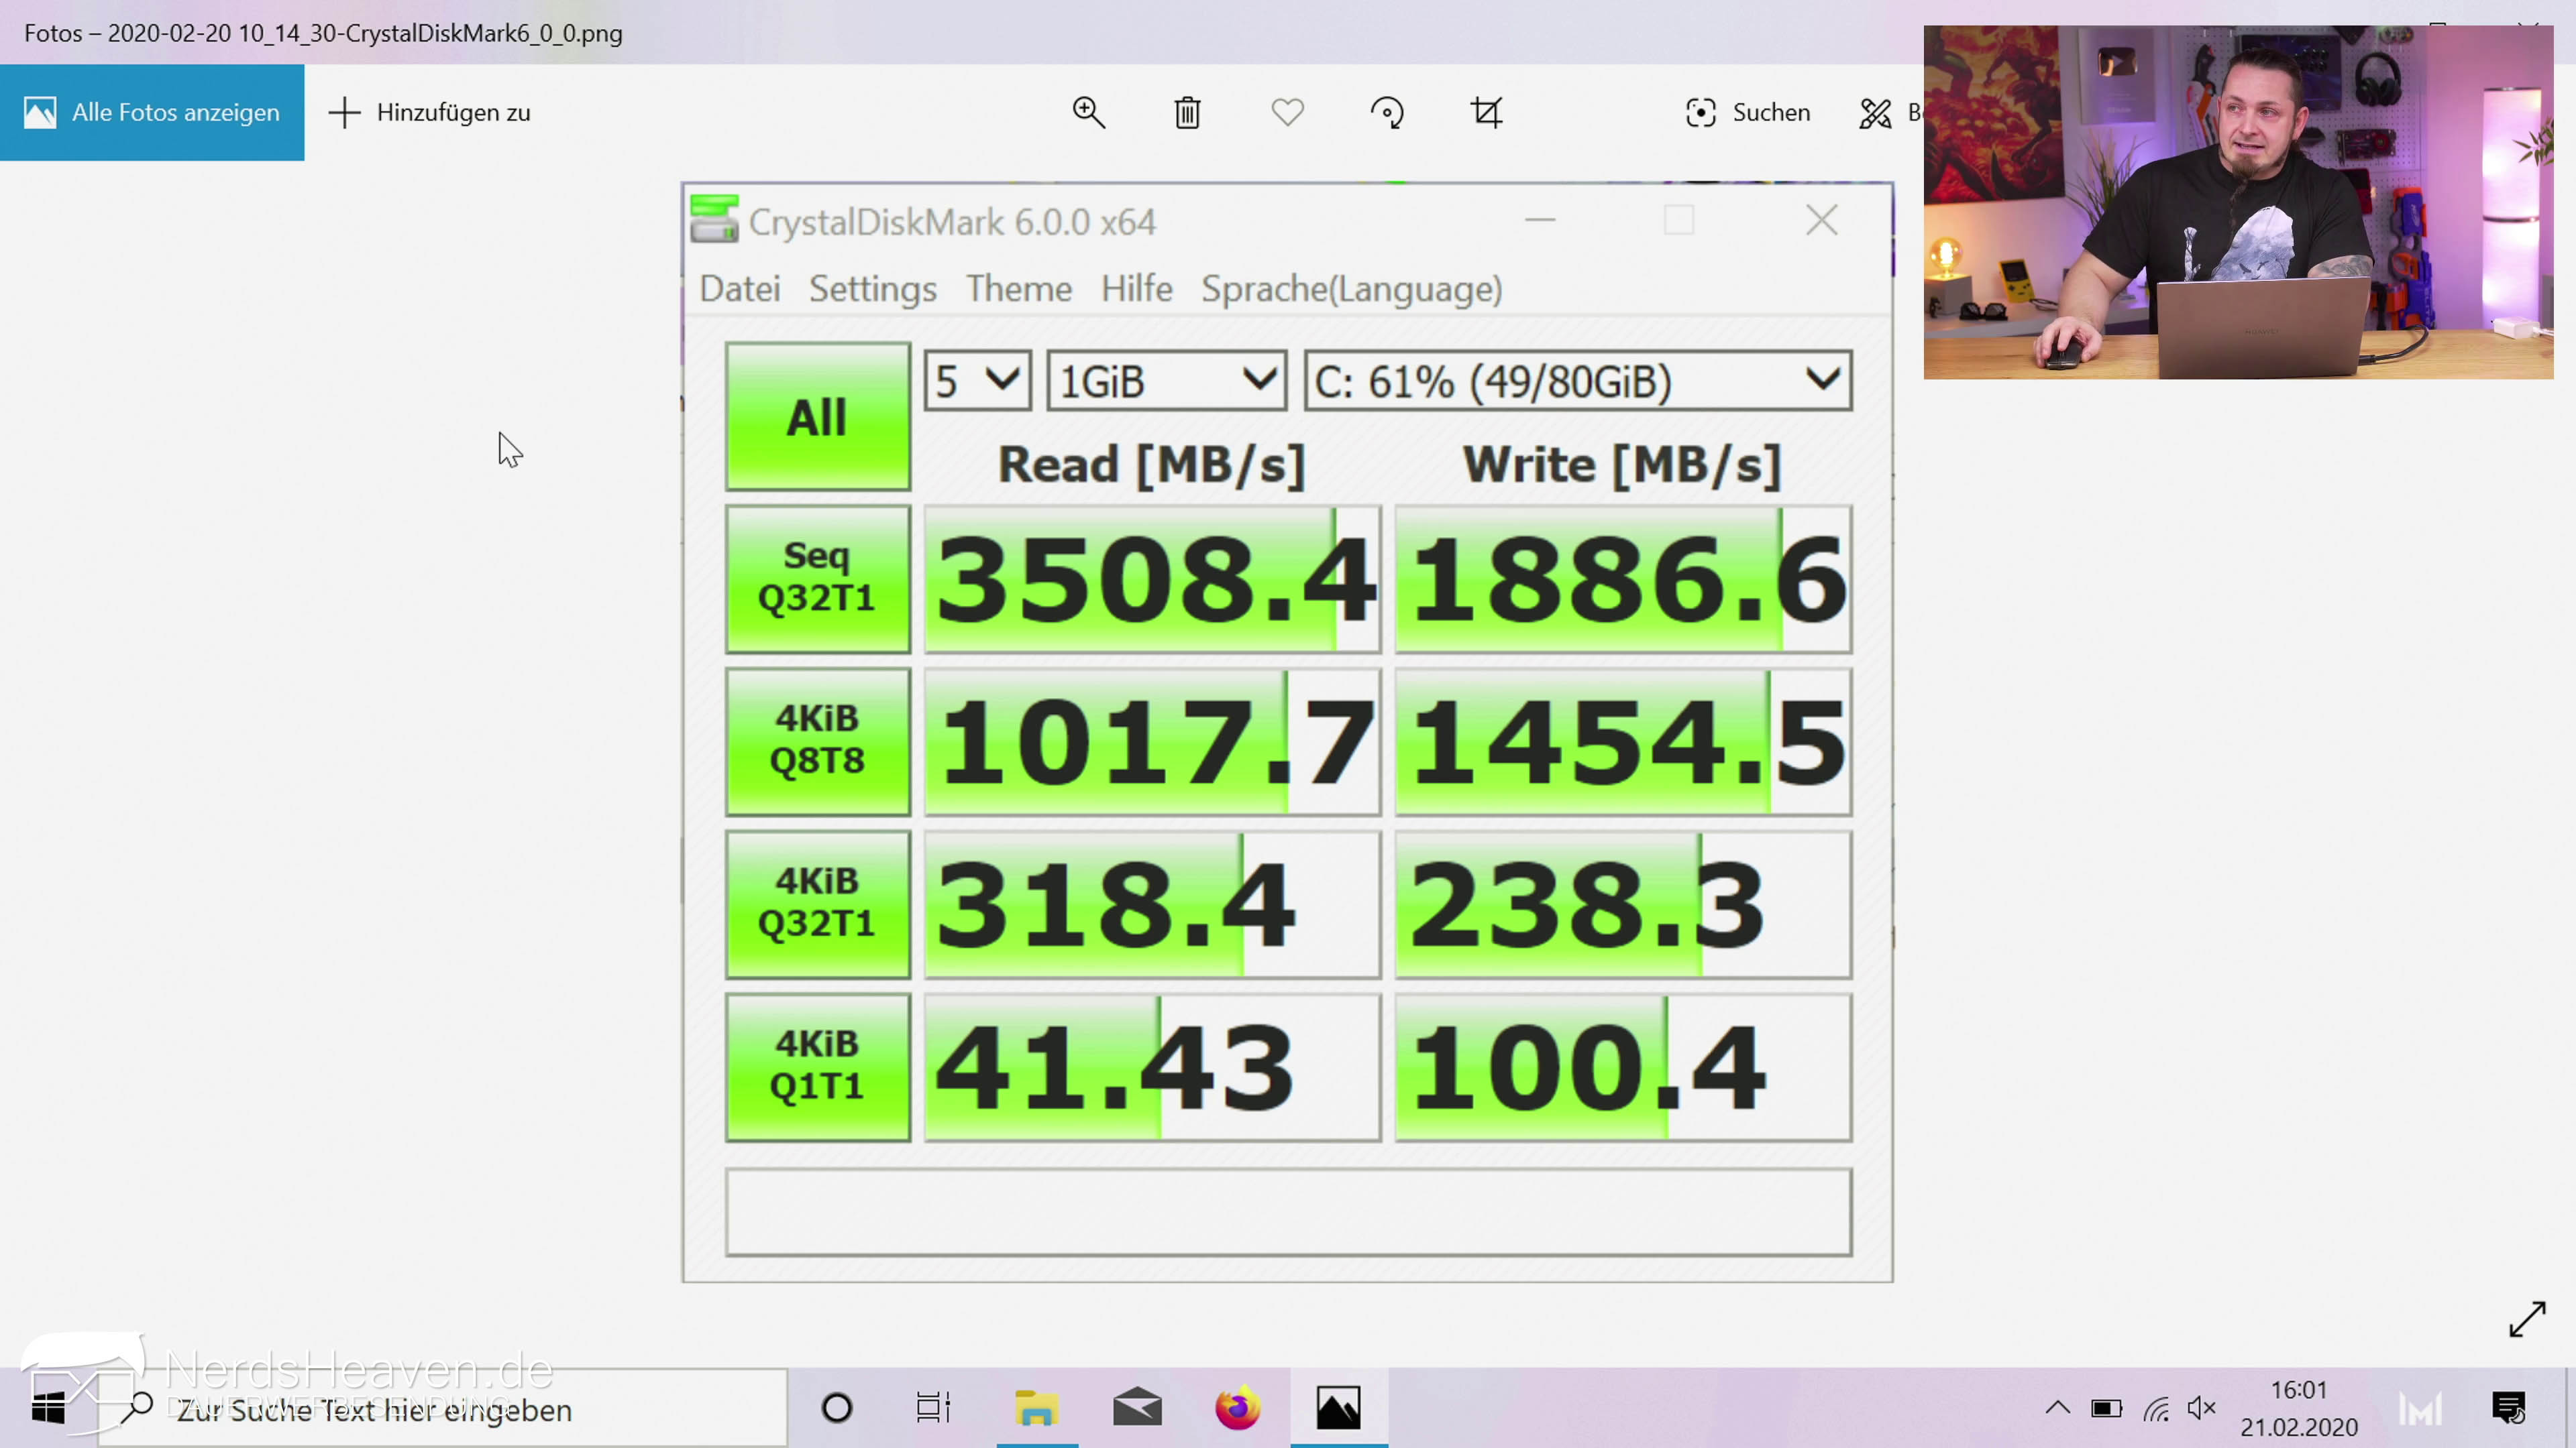The width and height of the screenshot is (2576, 1448).
Task: Click the Write [MB/s] column header
Action: click(1622, 465)
